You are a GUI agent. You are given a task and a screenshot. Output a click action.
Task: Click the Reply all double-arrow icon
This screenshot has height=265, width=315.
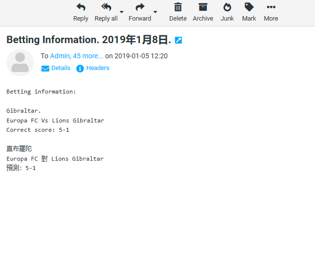click(106, 7)
